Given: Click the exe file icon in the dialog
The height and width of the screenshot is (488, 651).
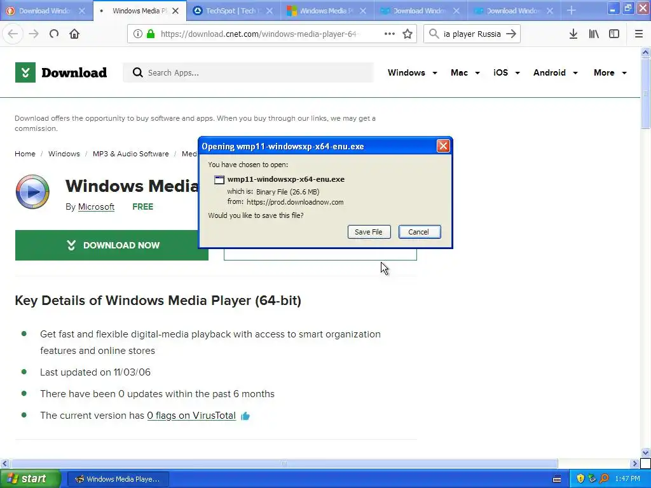Looking at the screenshot, I should click(x=219, y=180).
